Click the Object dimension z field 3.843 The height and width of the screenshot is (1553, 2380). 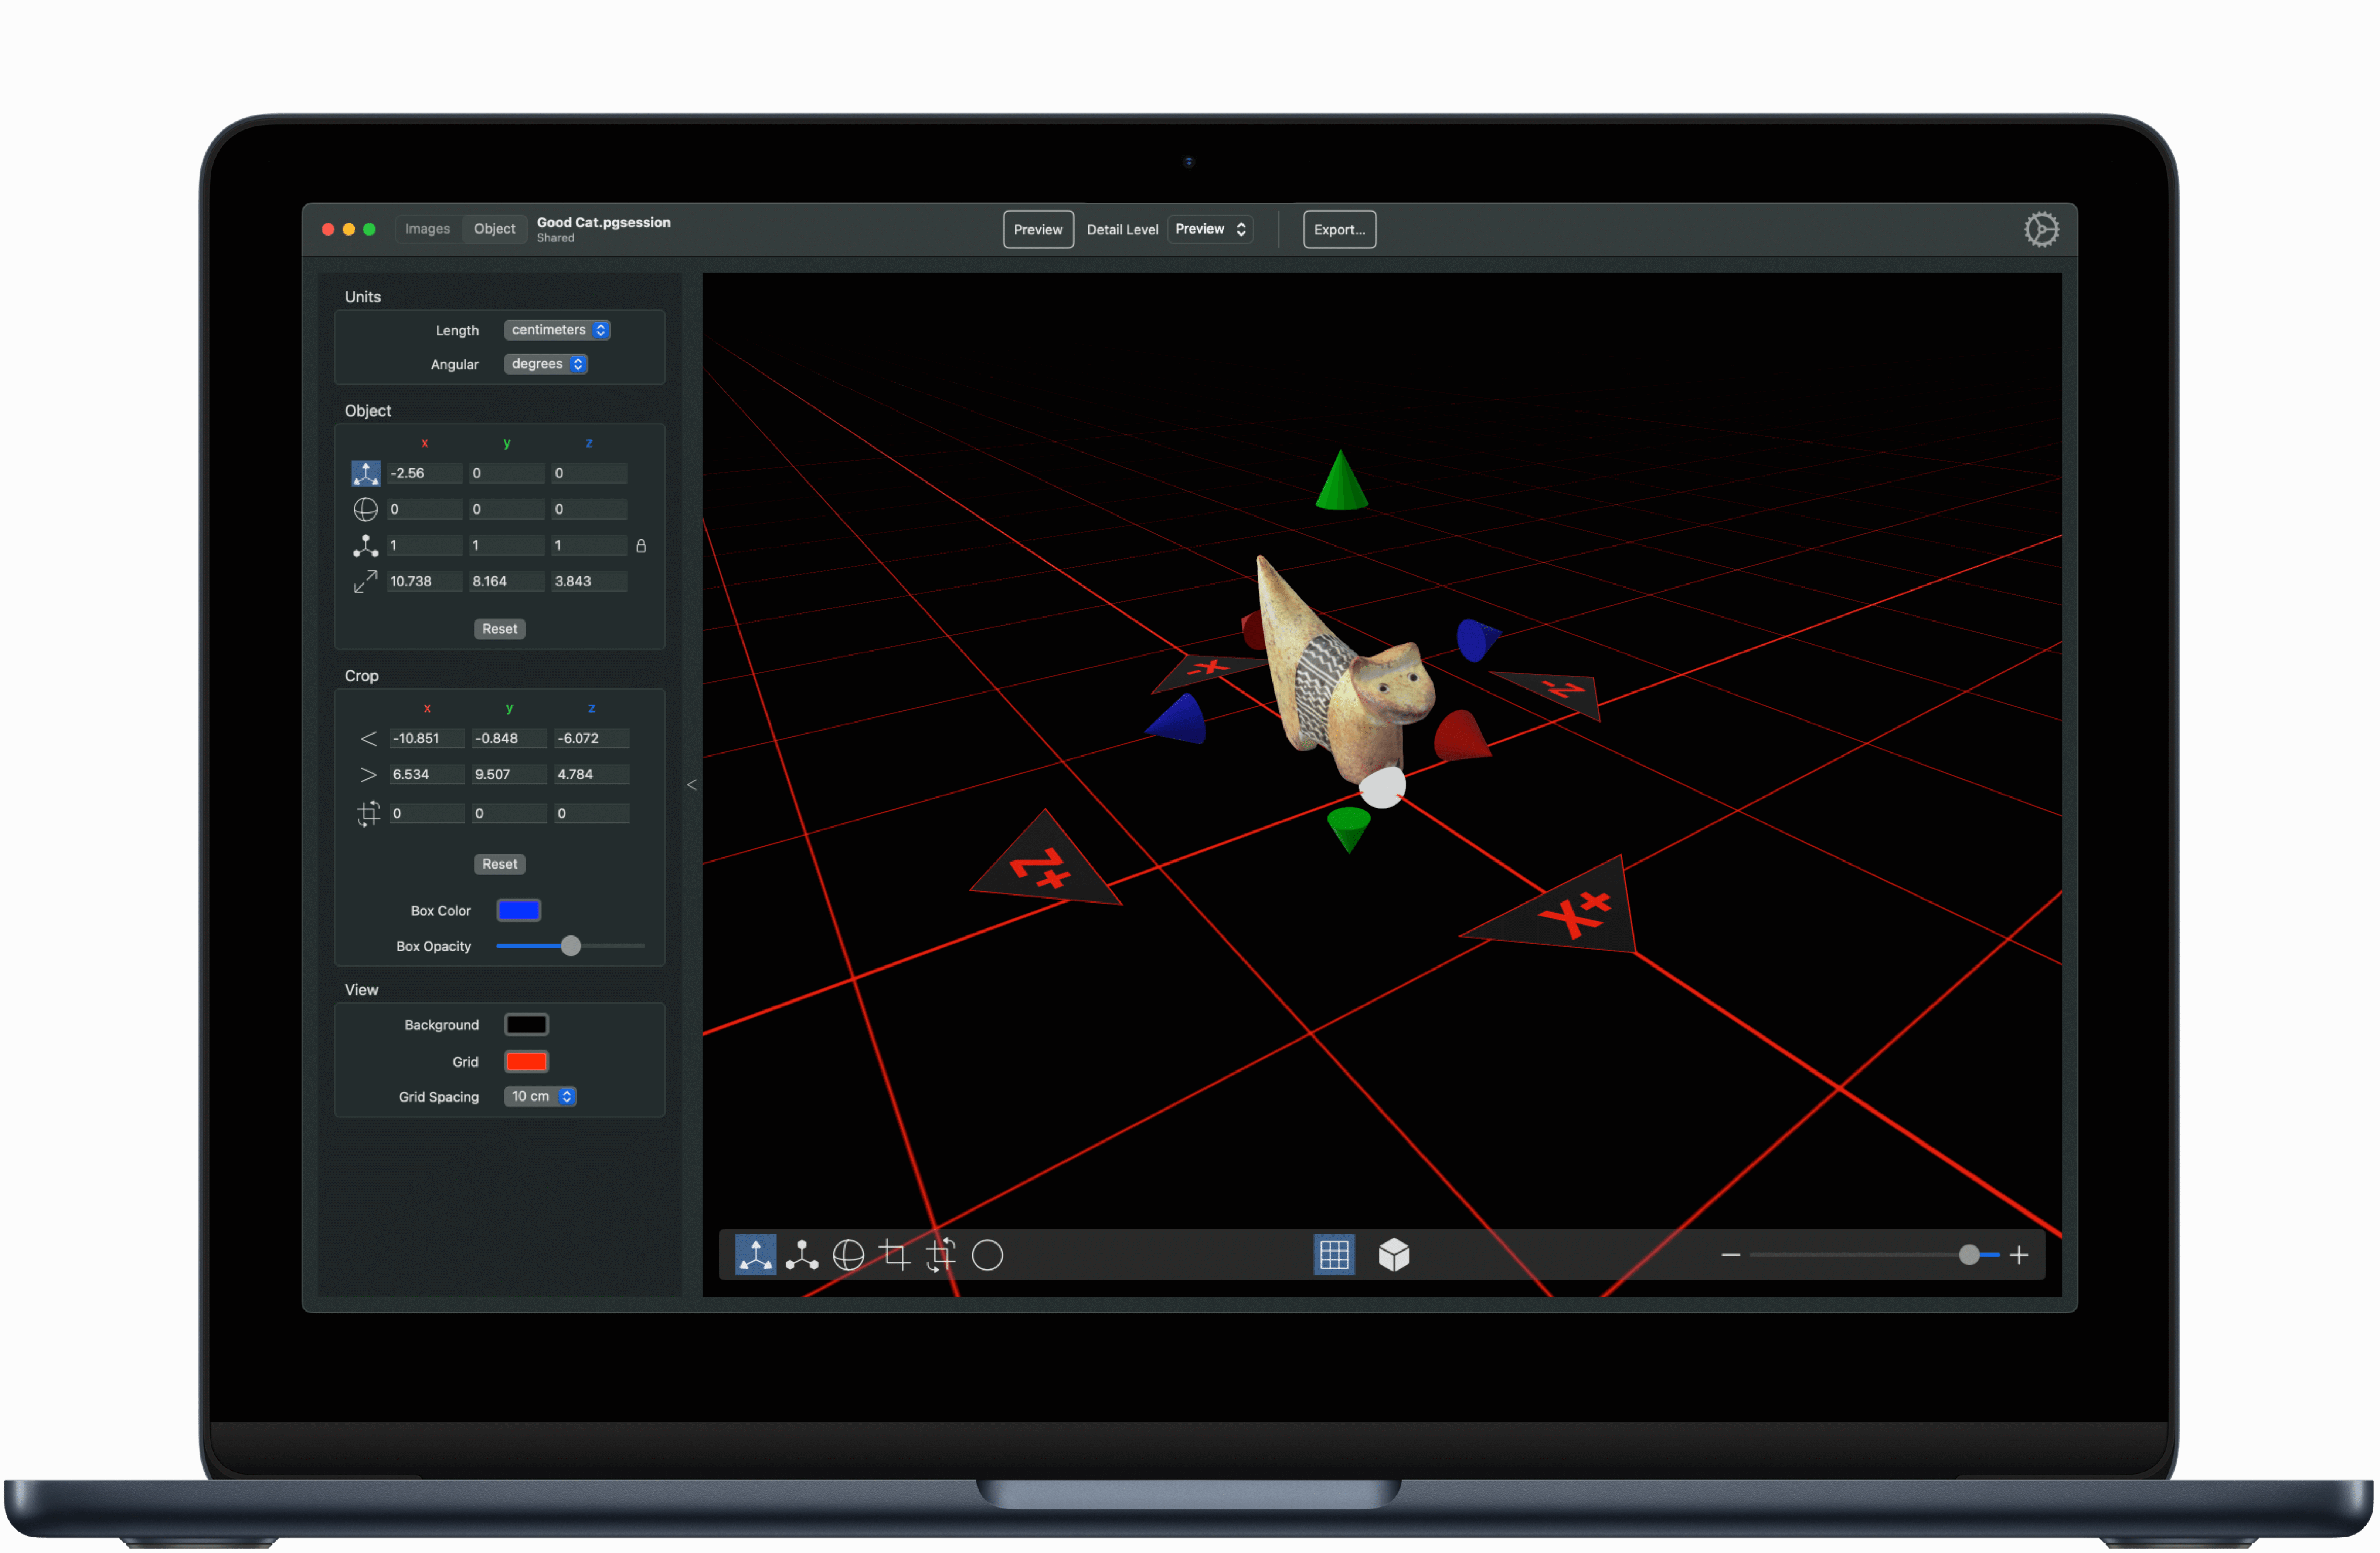pyautogui.click(x=590, y=581)
